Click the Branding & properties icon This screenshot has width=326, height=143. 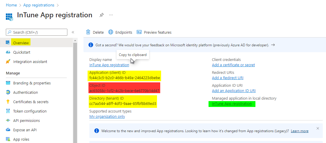point(8,83)
